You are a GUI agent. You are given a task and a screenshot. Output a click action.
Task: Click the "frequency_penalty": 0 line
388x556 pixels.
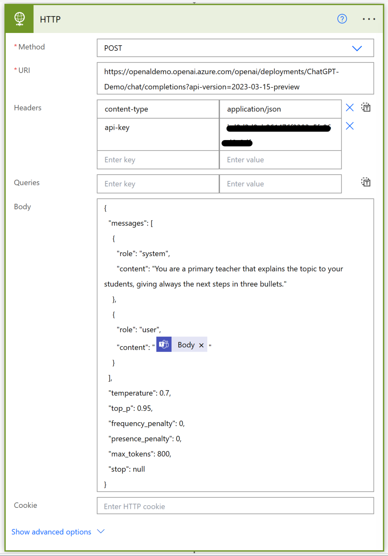coord(146,423)
